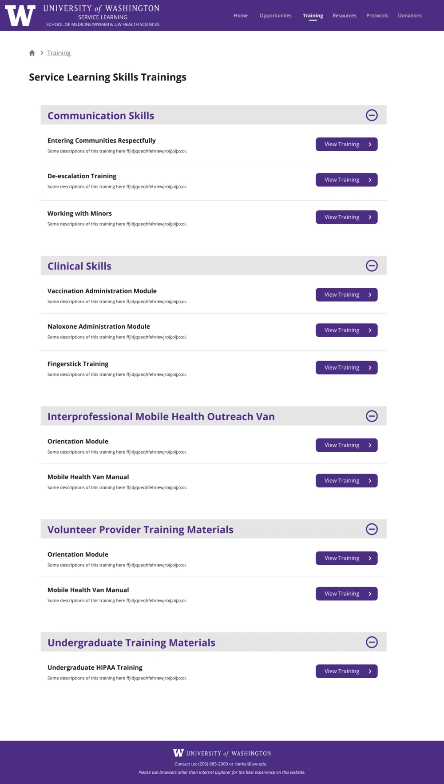Click the home icon in breadcrumb
This screenshot has width=444, height=784.
[32, 53]
